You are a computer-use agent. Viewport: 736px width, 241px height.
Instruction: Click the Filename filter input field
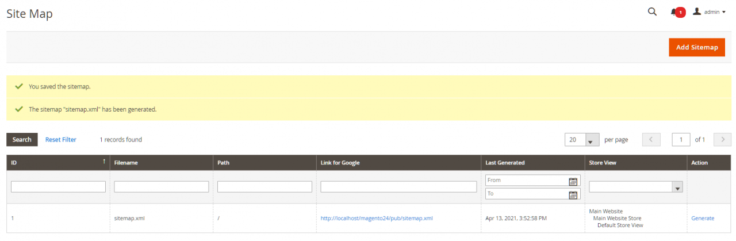pyautogui.click(x=161, y=187)
